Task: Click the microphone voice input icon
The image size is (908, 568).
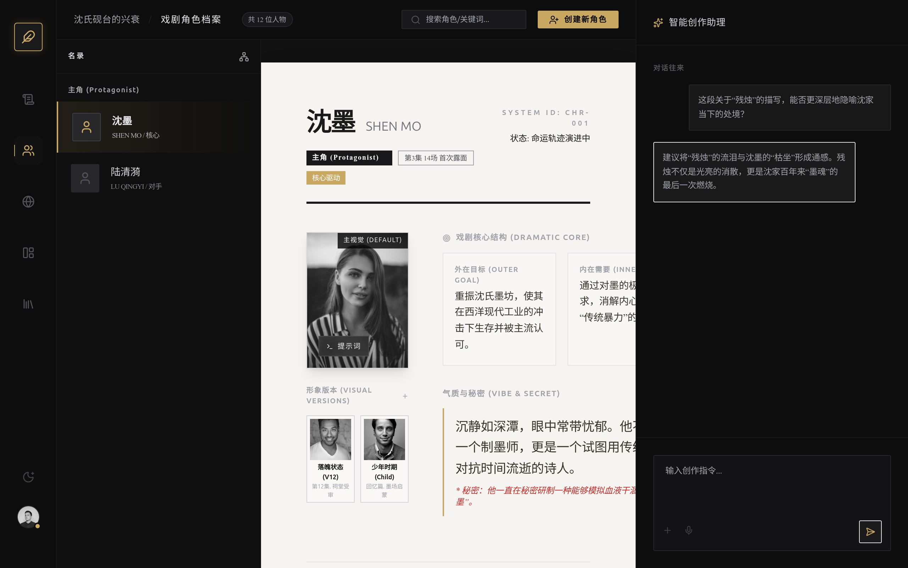Action: pyautogui.click(x=688, y=530)
